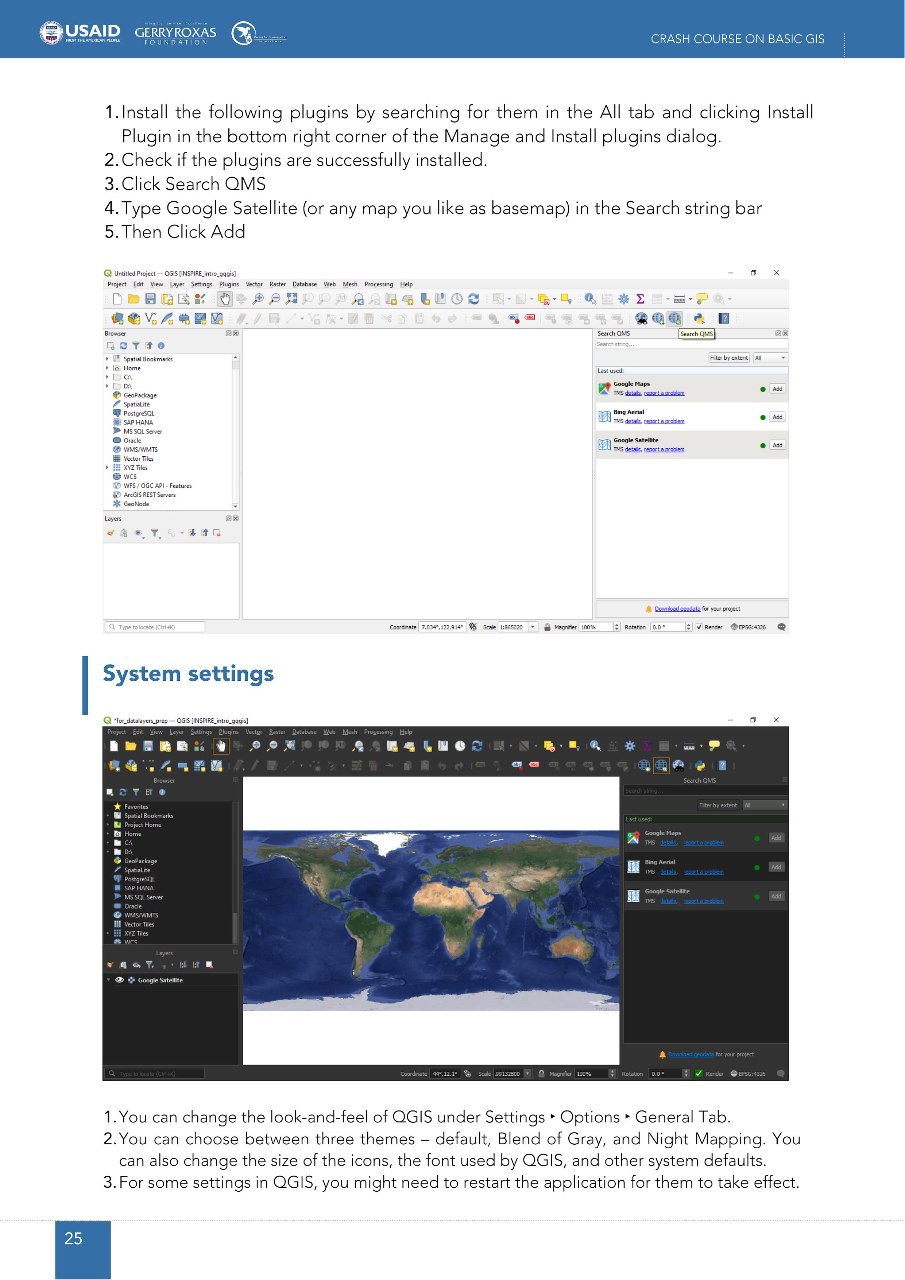Click Zoom In magnifier in light-theme toolbar
905x1280 pixels.
[258, 299]
